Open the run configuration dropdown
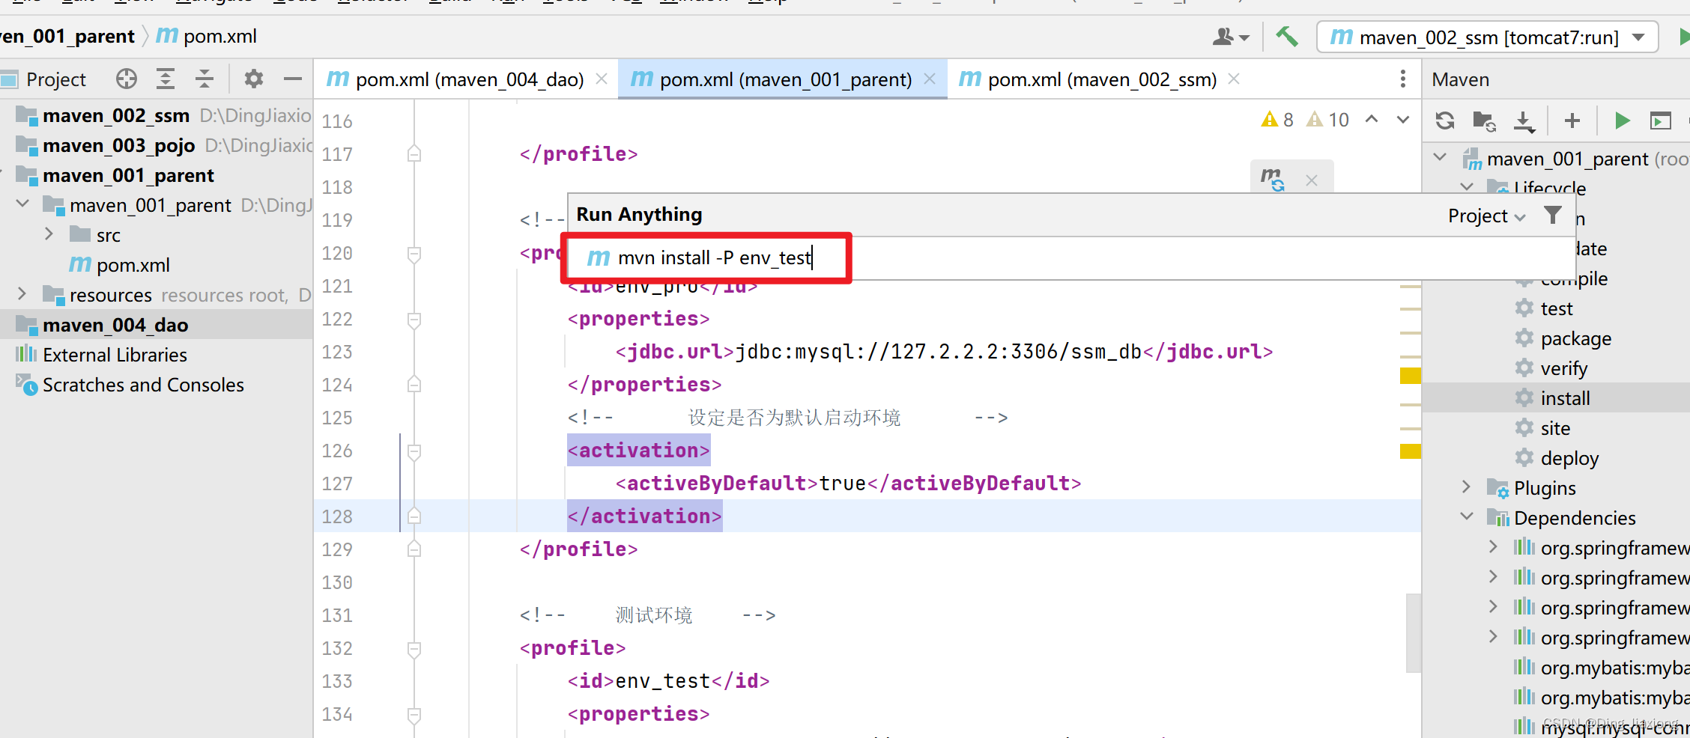The height and width of the screenshot is (738, 1690). click(1488, 37)
